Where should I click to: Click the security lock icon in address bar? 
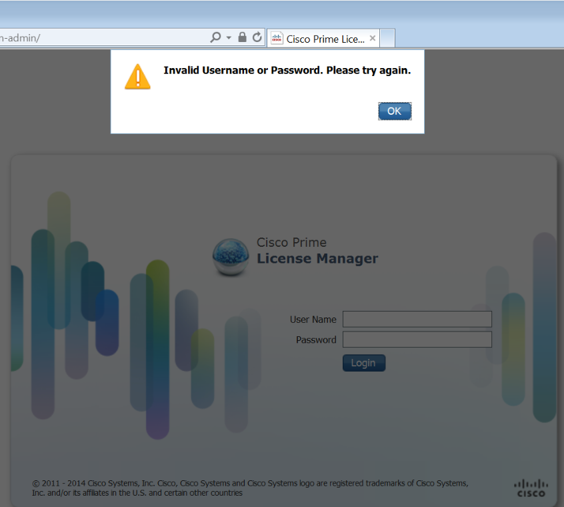pos(243,37)
